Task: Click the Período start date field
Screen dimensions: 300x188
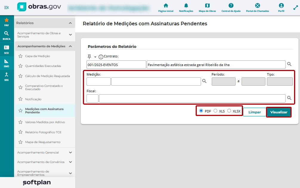Action: click(x=223, y=82)
